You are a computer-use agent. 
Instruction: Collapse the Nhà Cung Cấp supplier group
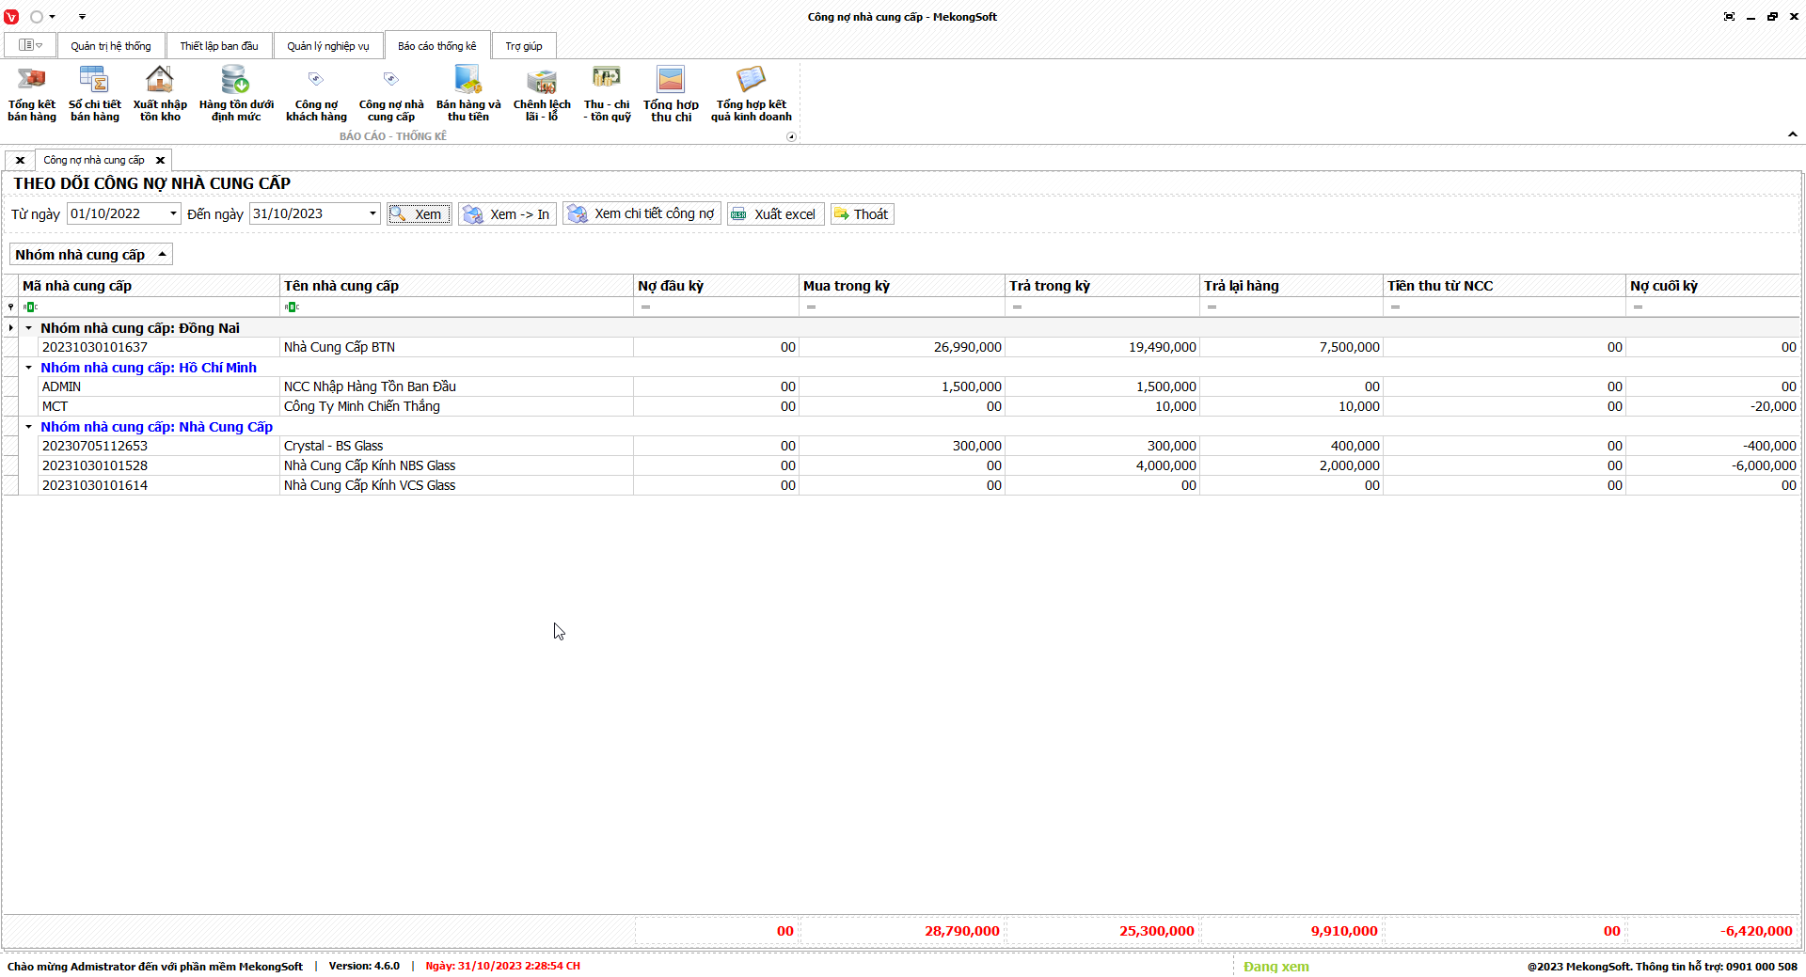(29, 427)
